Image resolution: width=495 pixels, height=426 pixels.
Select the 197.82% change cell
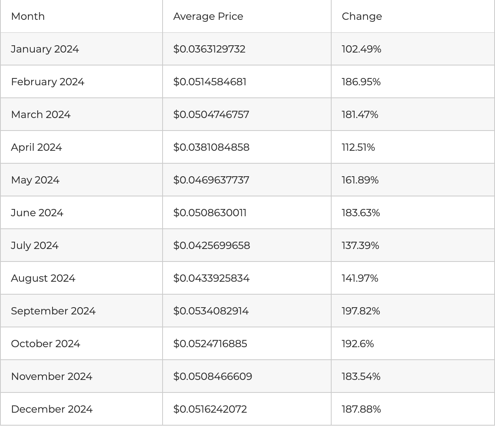361,311
